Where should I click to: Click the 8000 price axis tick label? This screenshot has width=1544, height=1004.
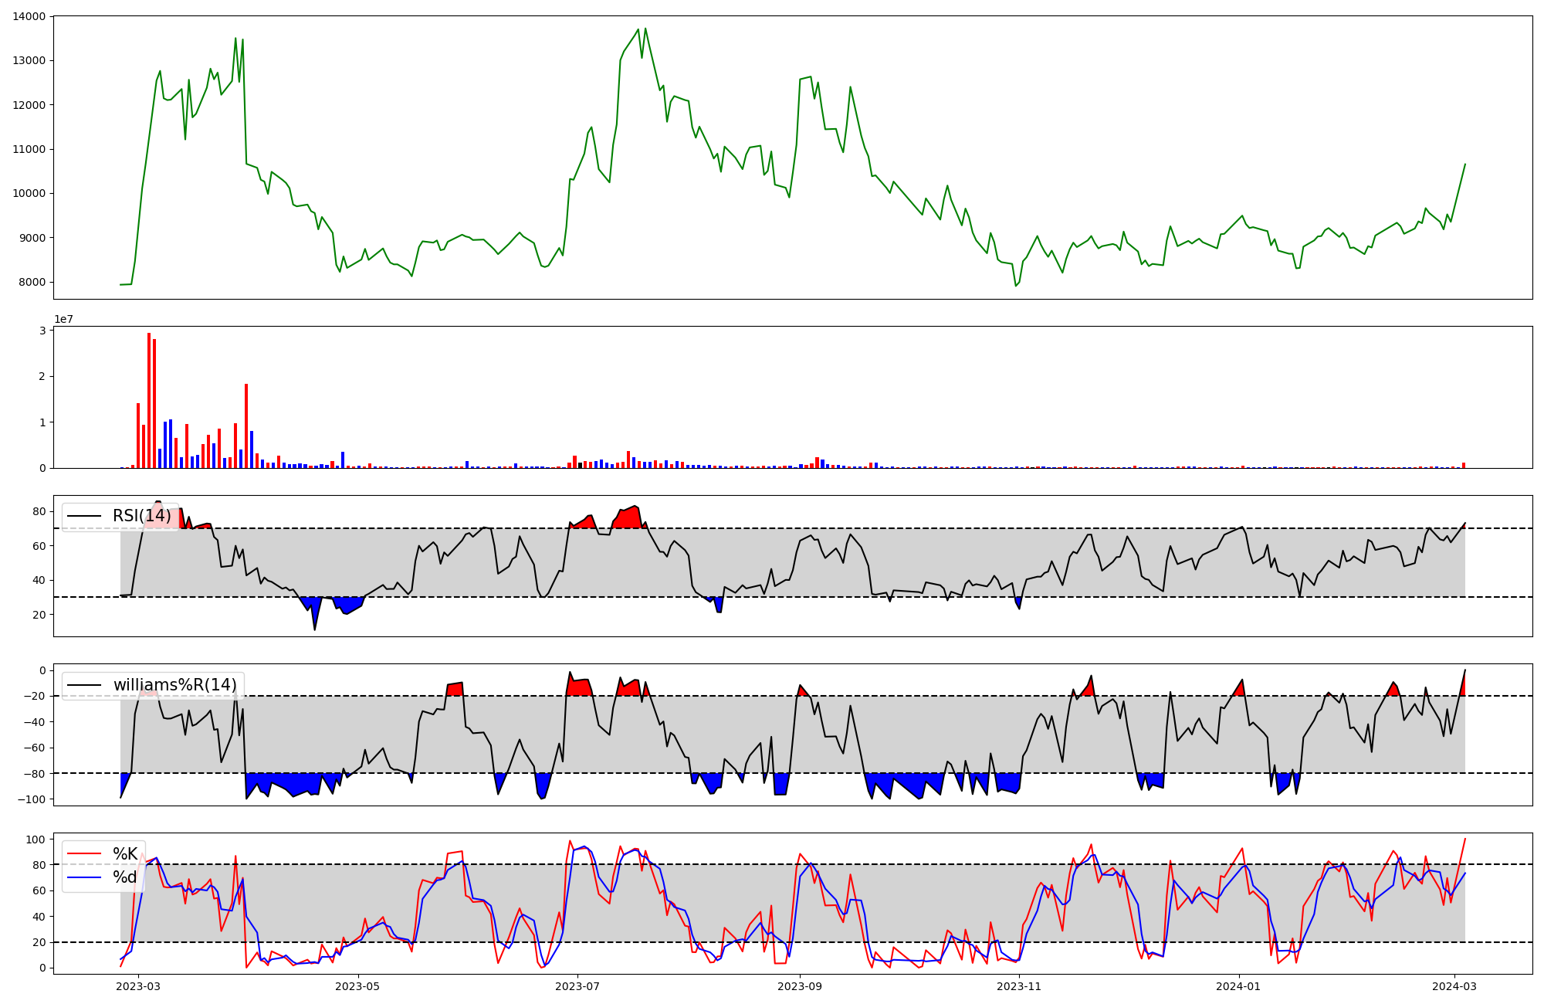point(32,282)
